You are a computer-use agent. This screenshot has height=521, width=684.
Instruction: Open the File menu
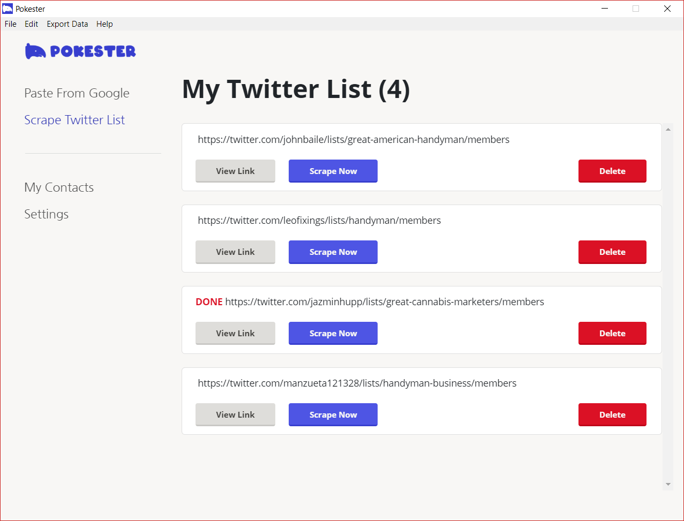tap(10, 24)
